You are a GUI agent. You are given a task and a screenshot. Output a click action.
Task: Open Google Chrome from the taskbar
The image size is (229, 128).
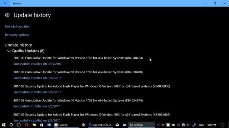[83, 125]
